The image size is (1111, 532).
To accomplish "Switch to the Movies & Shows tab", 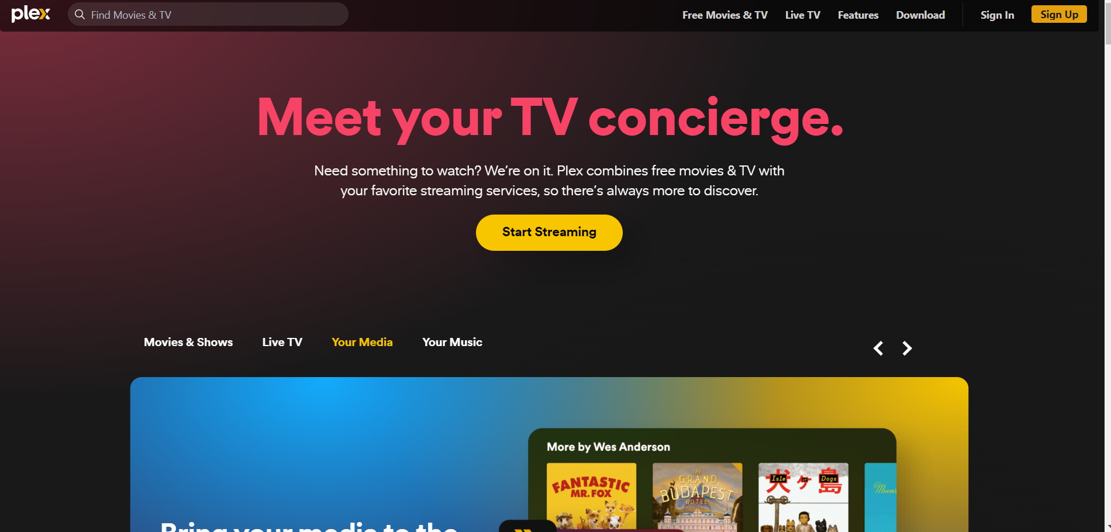I will click(188, 343).
